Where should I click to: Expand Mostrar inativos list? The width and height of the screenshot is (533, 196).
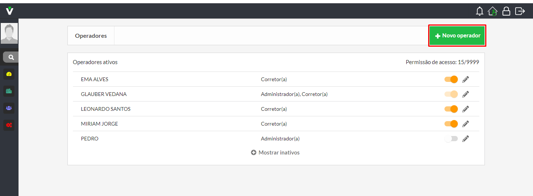point(275,152)
